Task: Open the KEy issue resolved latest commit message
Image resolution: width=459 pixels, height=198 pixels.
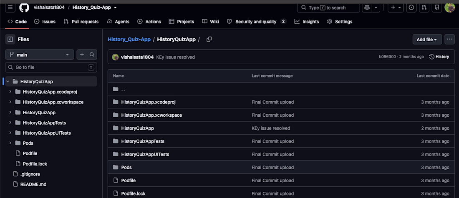Action: point(175,57)
